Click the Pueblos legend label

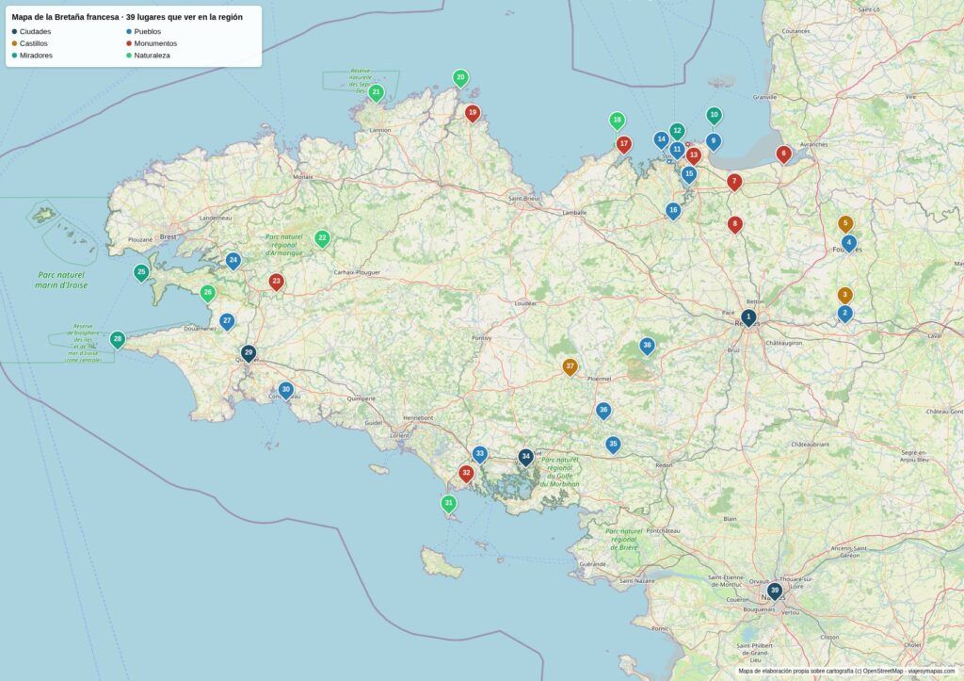coord(148,31)
